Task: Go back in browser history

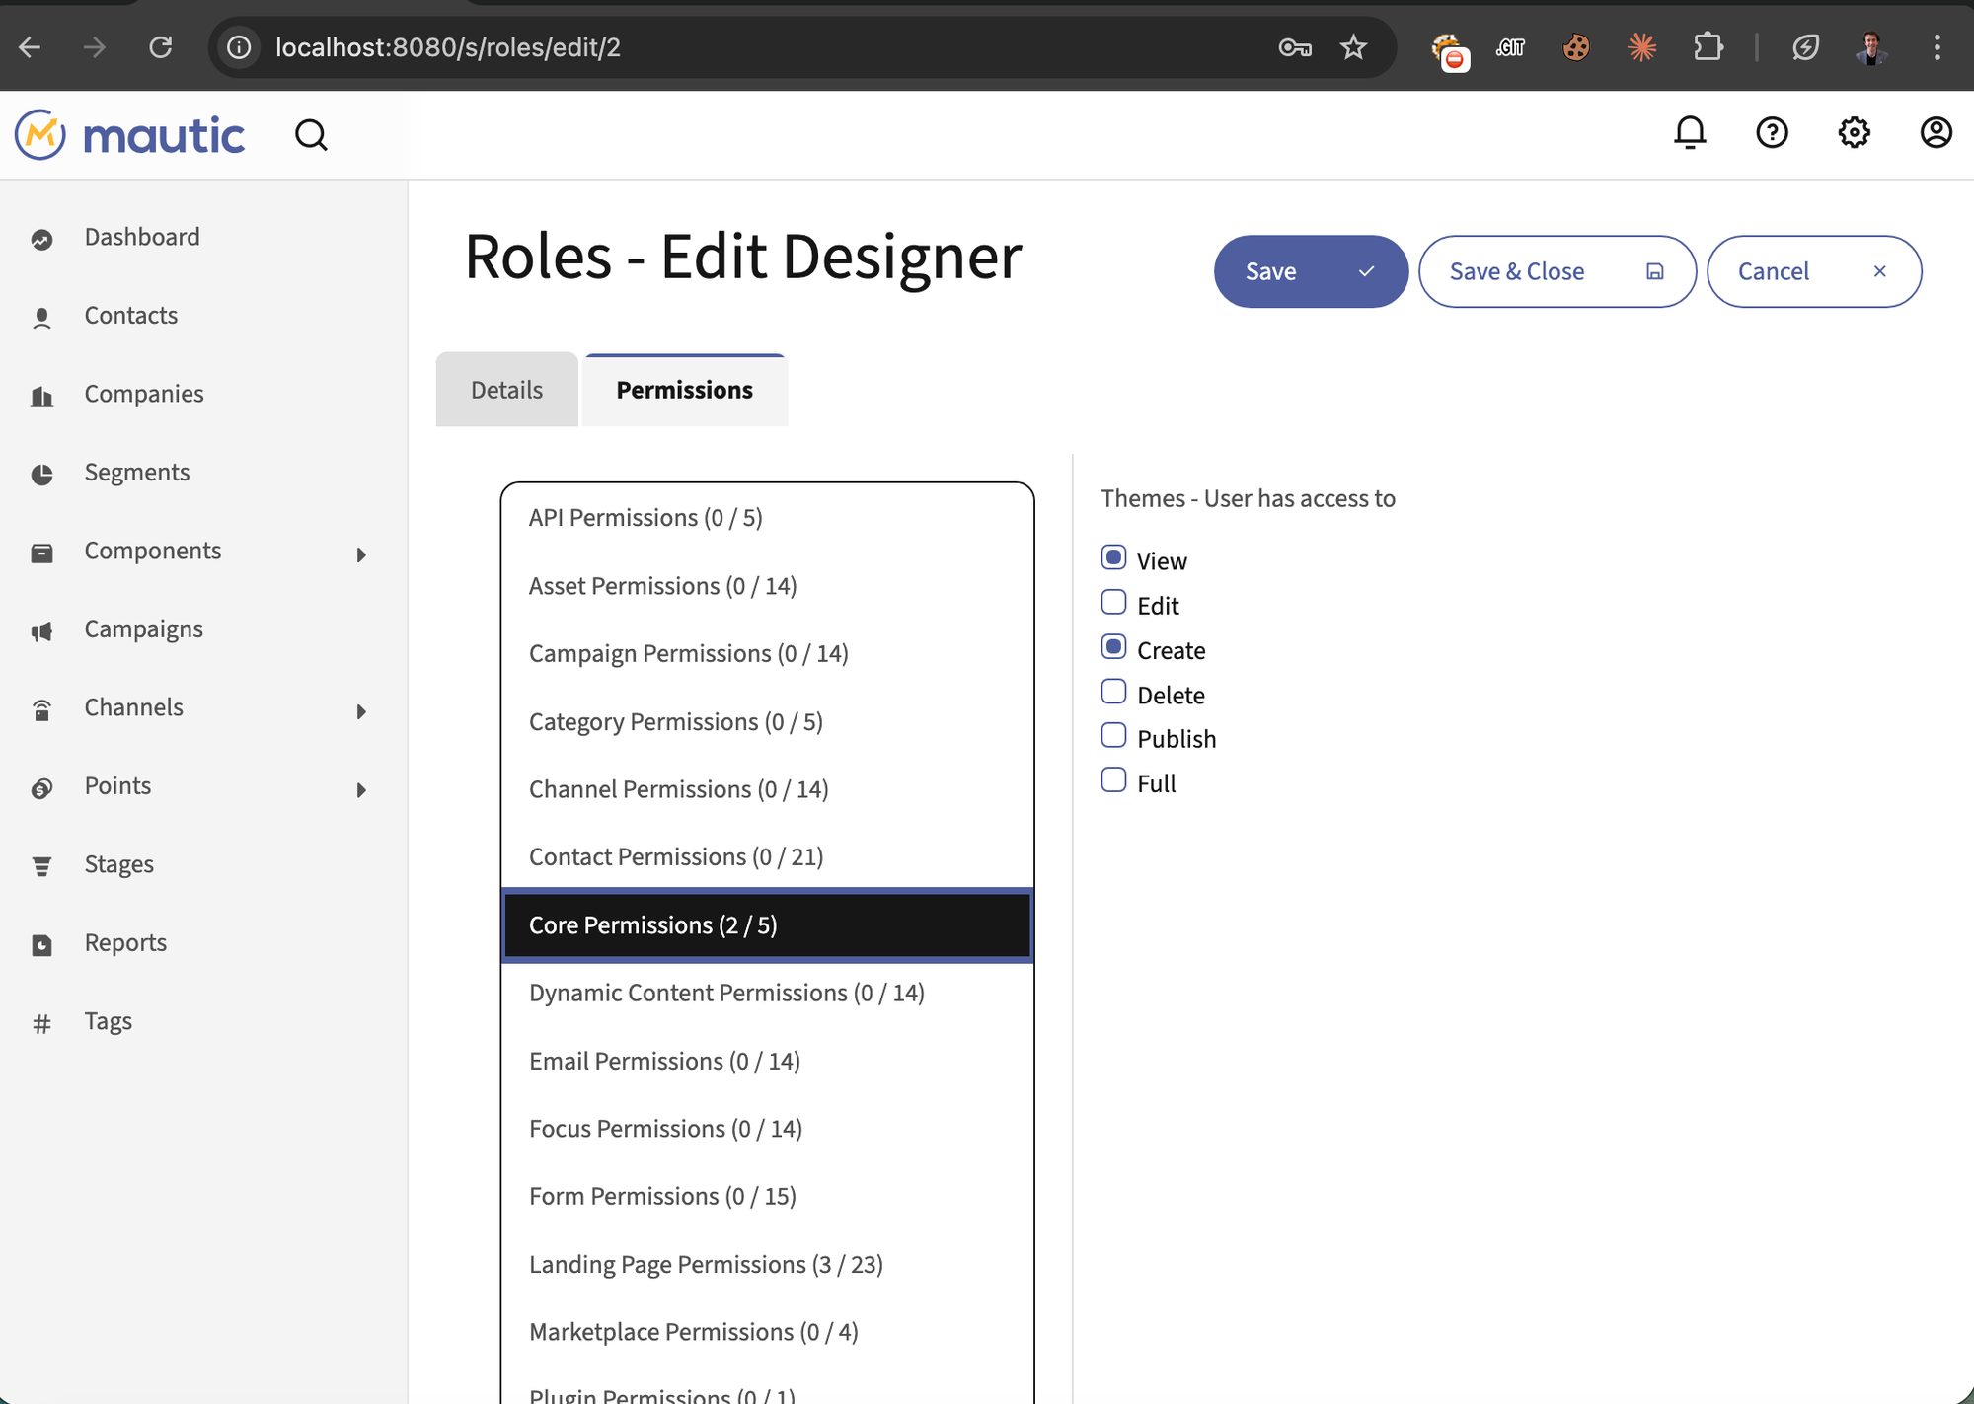Action: tap(30, 46)
